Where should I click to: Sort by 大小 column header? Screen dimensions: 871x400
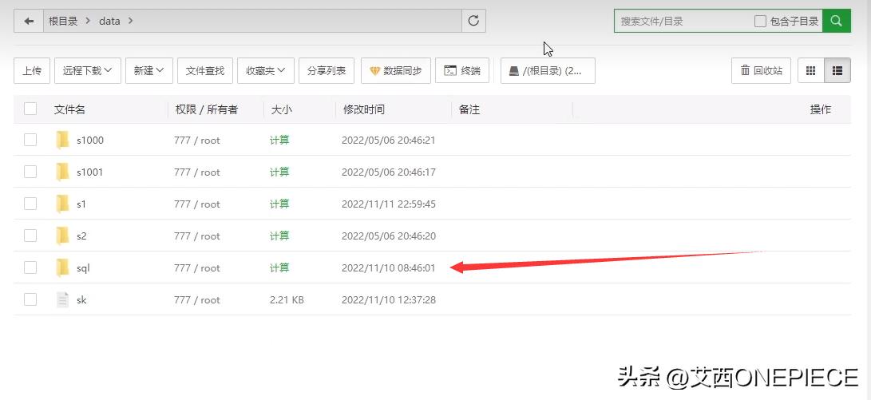coord(281,109)
